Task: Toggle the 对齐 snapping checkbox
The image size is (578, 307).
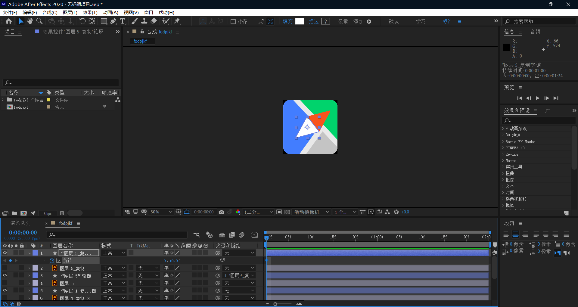Action: pyautogui.click(x=233, y=21)
